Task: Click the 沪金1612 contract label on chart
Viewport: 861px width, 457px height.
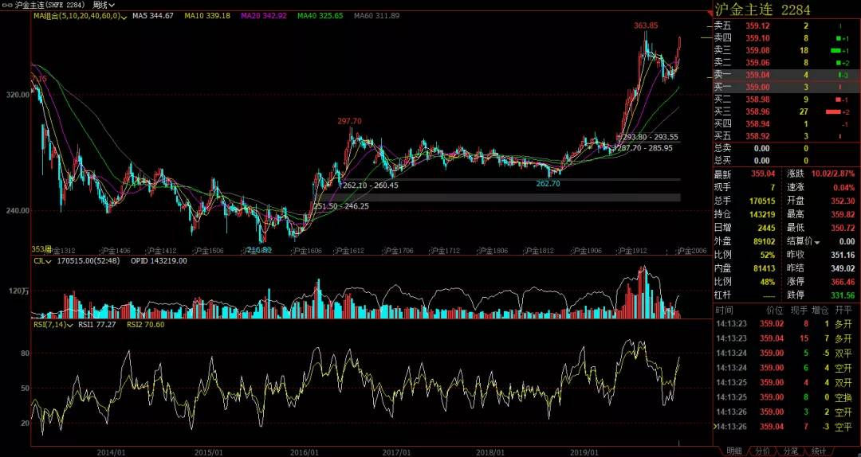Action: (349, 251)
